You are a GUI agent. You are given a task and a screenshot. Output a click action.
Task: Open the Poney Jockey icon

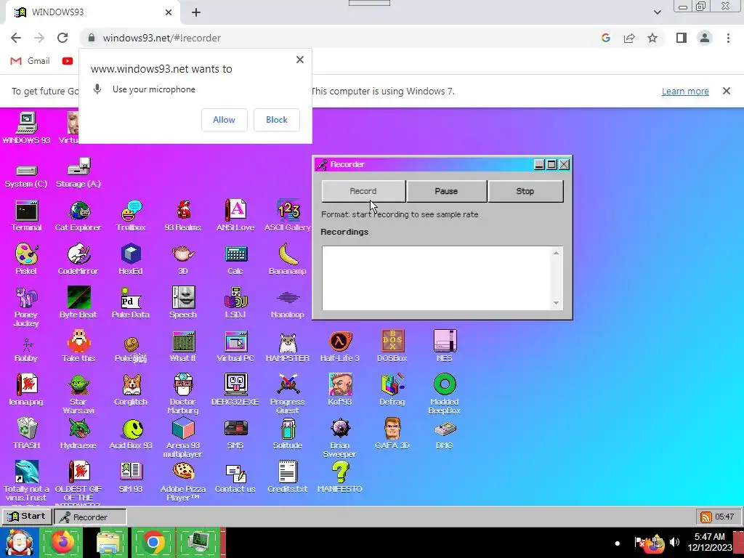pos(26,307)
